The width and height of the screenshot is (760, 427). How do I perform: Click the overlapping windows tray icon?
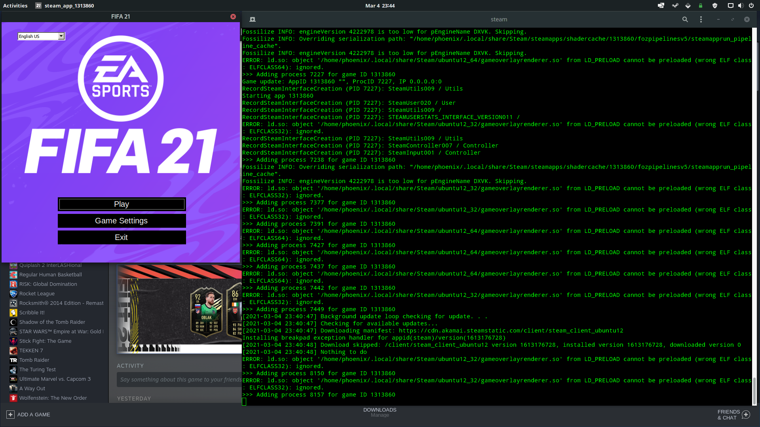click(x=661, y=6)
